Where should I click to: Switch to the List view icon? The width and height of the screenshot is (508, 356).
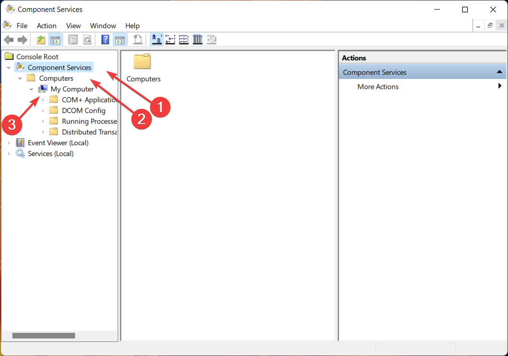click(x=184, y=40)
